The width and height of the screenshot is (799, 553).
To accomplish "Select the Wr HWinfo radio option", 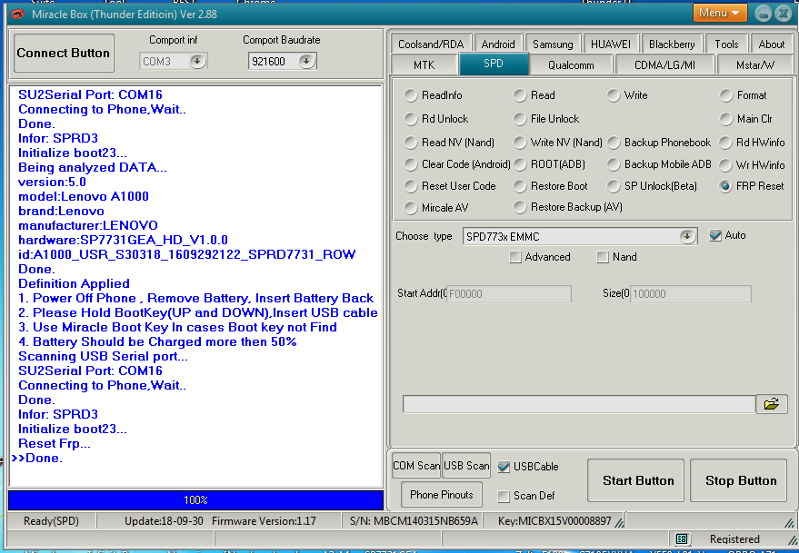I will pyautogui.click(x=725, y=165).
